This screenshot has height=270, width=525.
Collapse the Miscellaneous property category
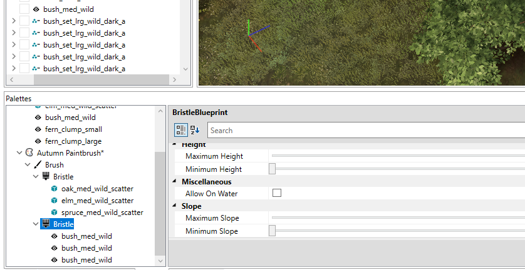click(174, 181)
